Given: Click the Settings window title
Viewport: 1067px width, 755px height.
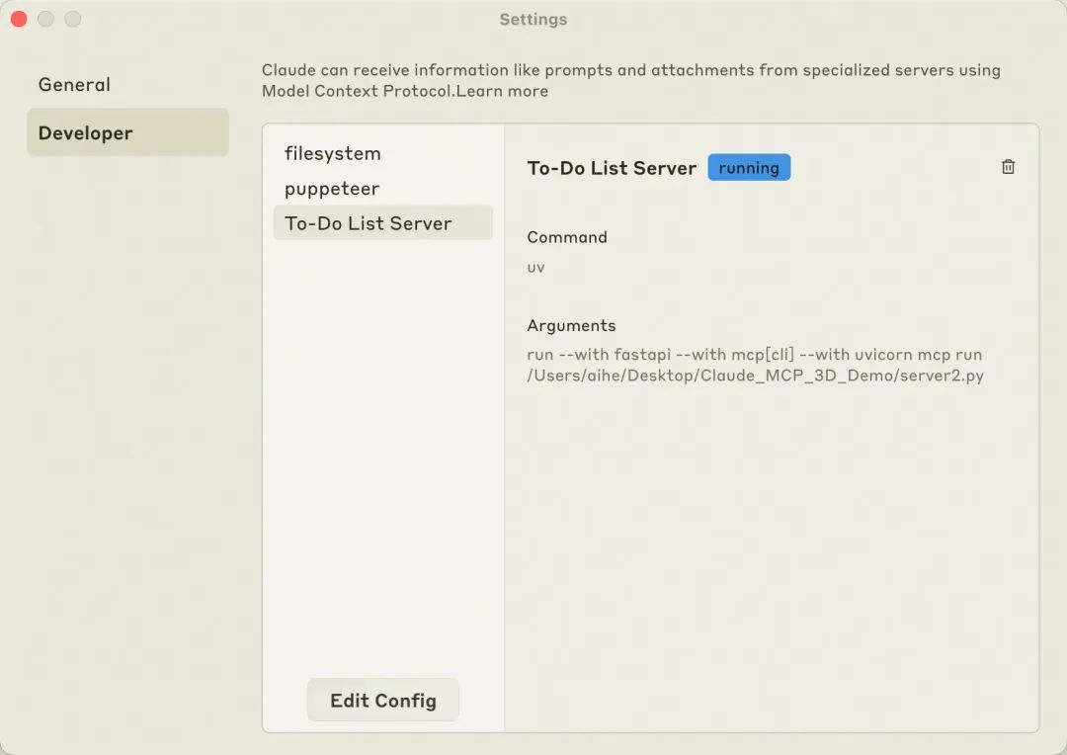Looking at the screenshot, I should pos(533,19).
